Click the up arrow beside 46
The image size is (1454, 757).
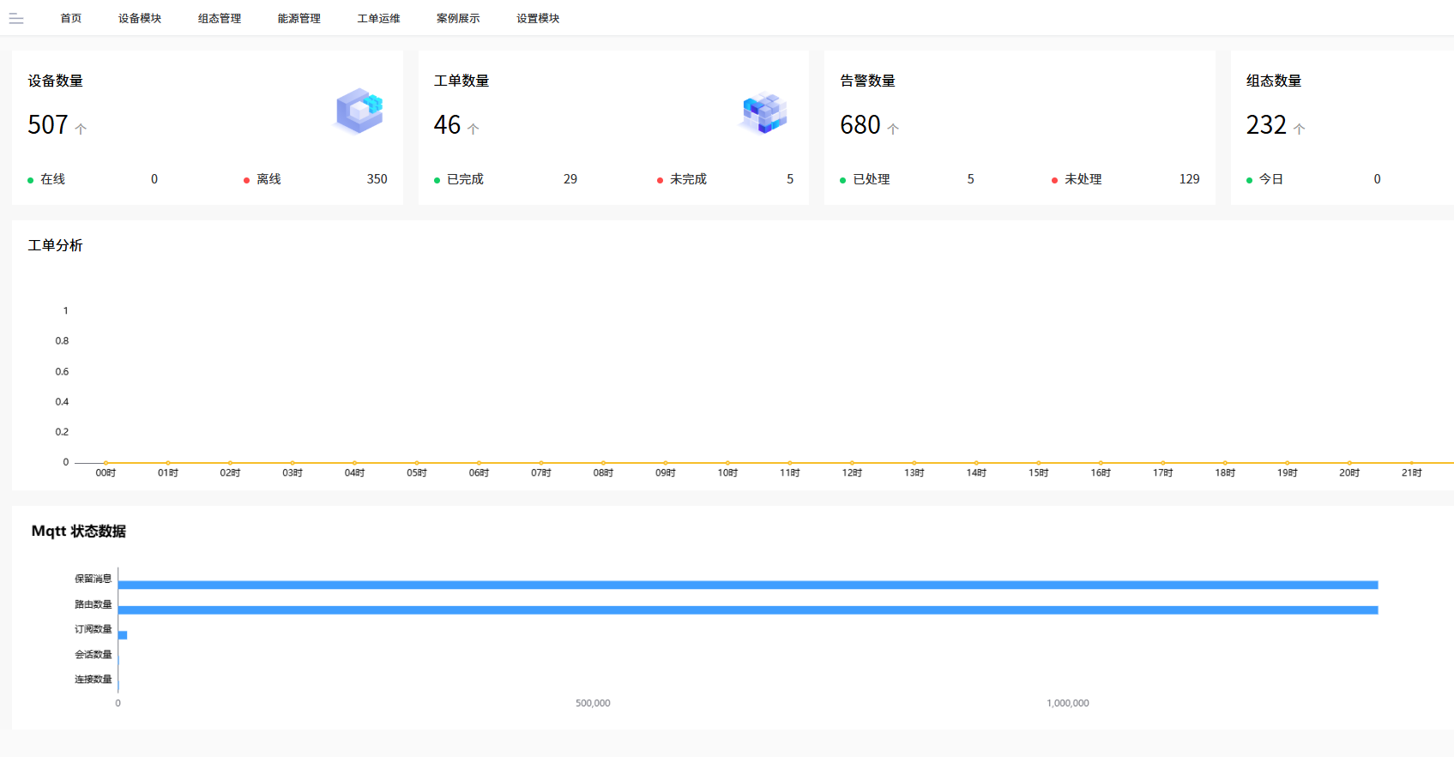tap(473, 129)
